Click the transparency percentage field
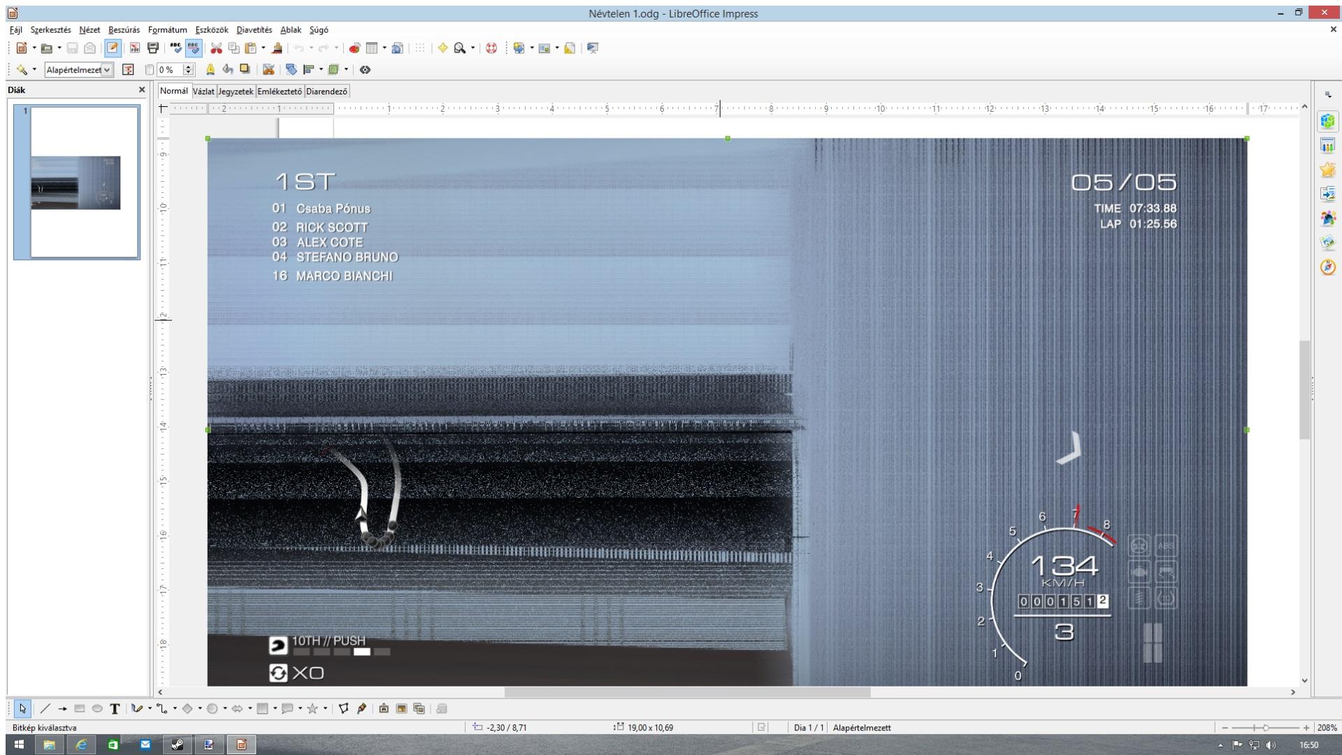Screen dimensions: 1342x755 170,69
